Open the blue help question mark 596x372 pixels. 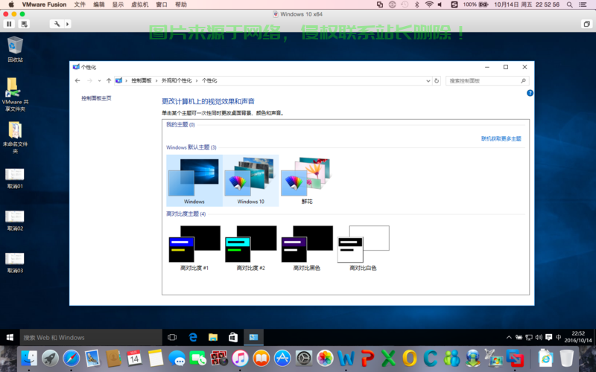click(x=530, y=93)
